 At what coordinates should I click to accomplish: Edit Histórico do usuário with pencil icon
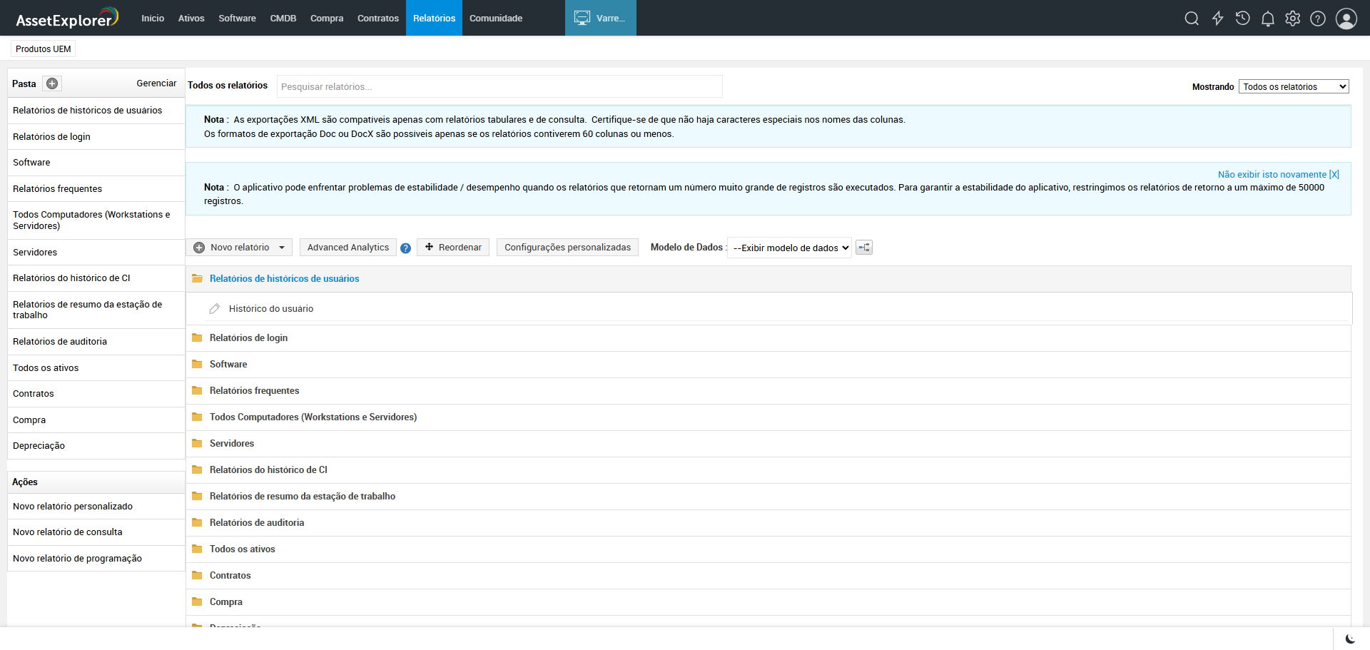pos(214,309)
